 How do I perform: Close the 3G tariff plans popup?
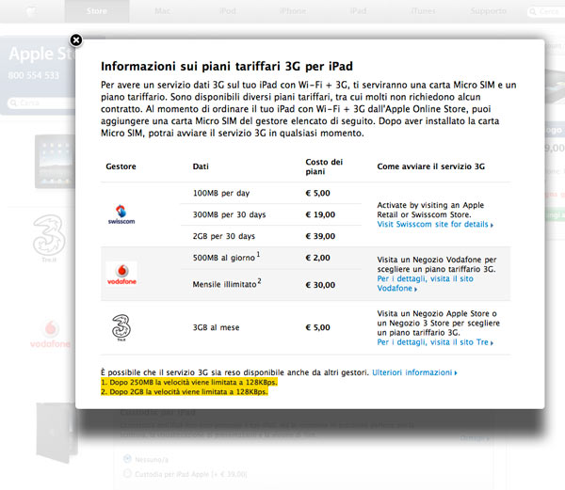(76, 40)
